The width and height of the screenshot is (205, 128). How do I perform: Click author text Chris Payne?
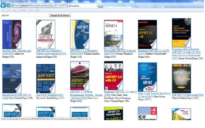159,96
